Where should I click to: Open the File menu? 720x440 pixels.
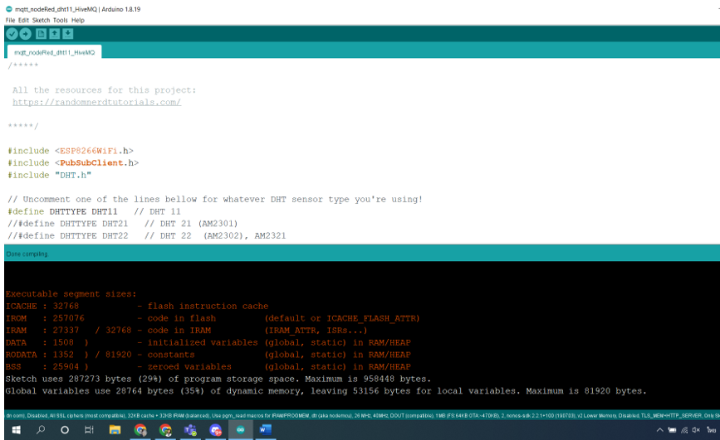click(10, 20)
